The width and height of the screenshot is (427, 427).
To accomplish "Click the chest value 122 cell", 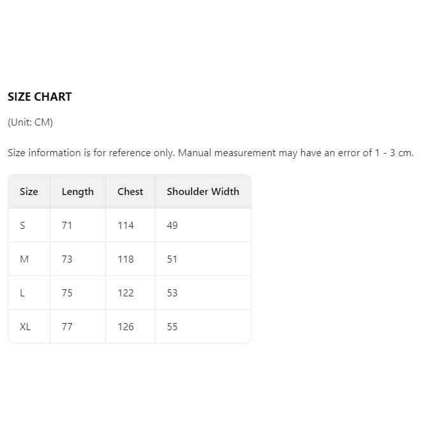I will coord(126,293).
